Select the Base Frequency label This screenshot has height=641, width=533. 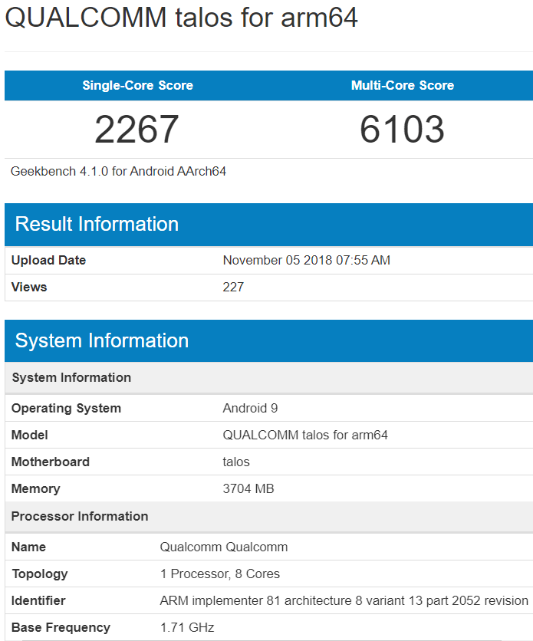(61, 627)
